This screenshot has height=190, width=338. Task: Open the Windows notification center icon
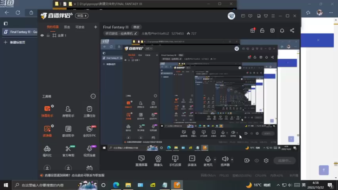pos(330,185)
